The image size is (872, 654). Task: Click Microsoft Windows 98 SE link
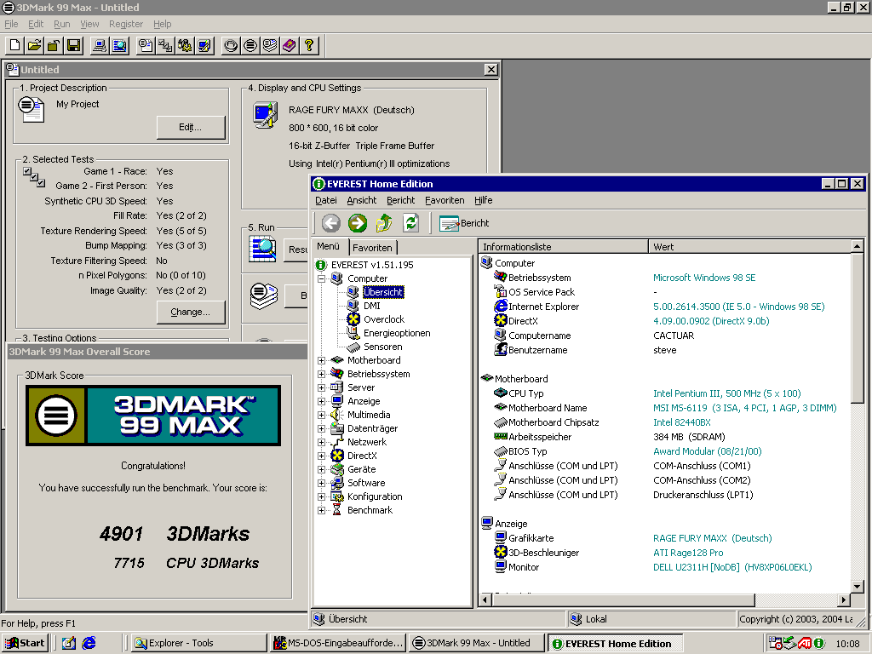(x=704, y=278)
